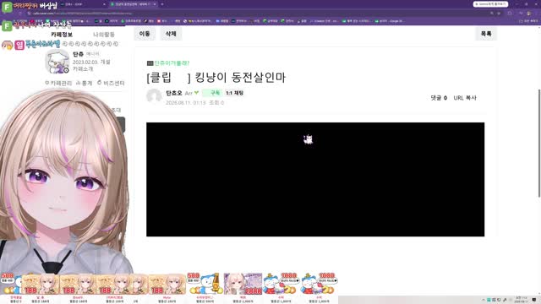The width and height of the screenshot is (541, 304).
Task: Click the search icon in the address bar
Action: point(492,14)
